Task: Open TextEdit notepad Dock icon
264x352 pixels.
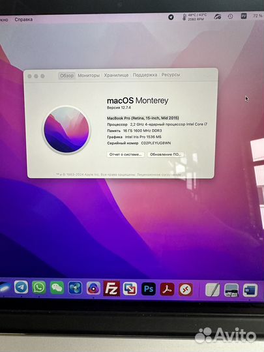Action: [x=213, y=290]
